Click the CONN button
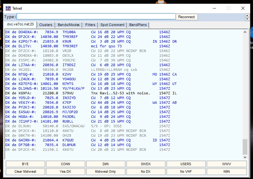 (65, 164)
